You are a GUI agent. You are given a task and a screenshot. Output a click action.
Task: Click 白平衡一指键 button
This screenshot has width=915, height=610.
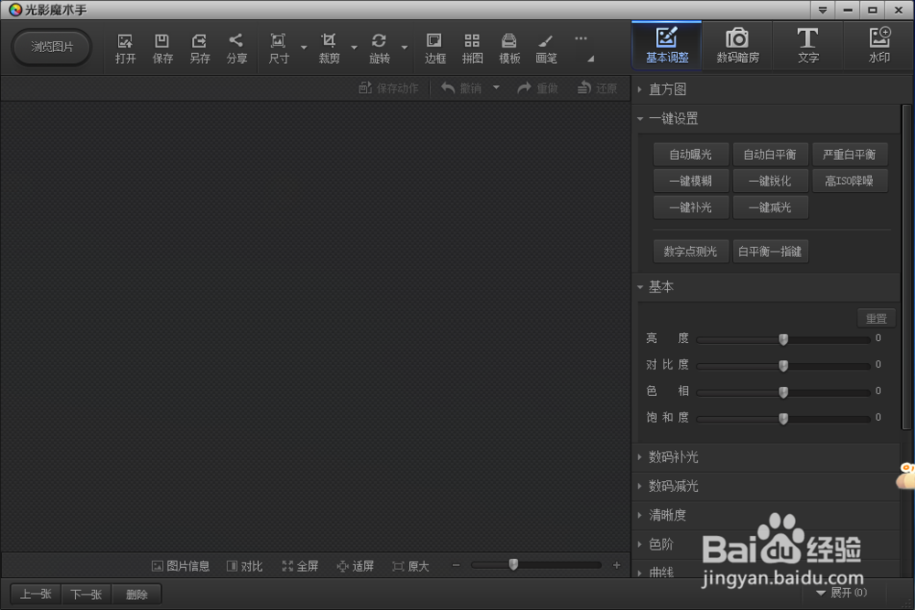coord(770,251)
